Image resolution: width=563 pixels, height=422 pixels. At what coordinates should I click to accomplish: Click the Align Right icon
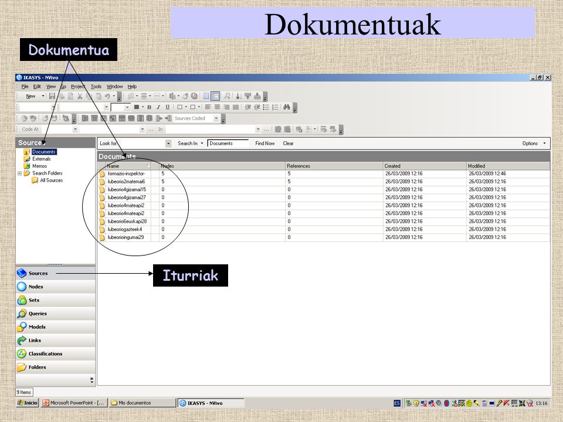(x=226, y=107)
